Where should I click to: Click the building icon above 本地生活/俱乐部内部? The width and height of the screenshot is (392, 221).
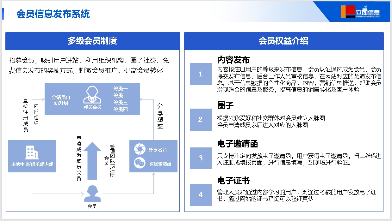pos(32,152)
